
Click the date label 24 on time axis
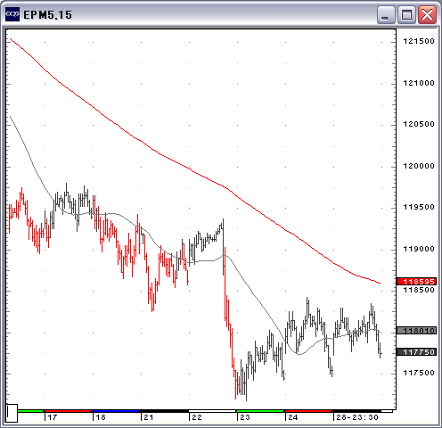pos(293,417)
